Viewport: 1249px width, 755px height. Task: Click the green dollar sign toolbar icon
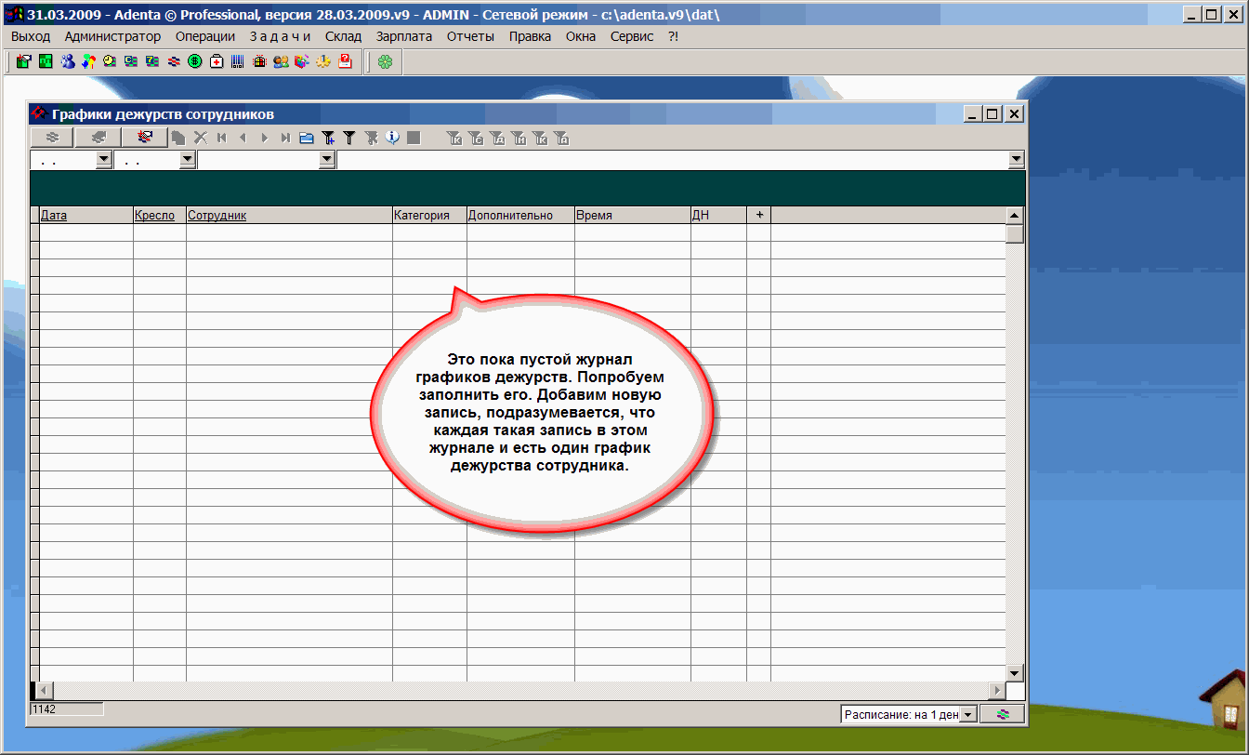tap(195, 61)
